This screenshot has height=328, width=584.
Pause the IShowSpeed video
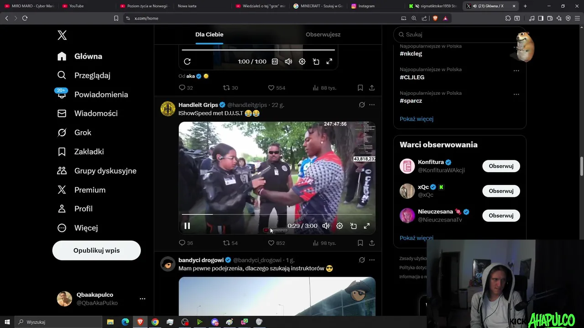(187, 226)
